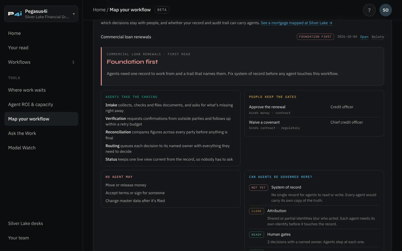The width and height of the screenshot is (402, 251).
Task: Open the Commercial loan renewals workflow
Action: (x=364, y=37)
